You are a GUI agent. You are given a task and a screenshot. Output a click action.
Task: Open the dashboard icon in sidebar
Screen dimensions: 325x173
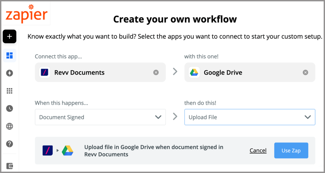tap(10, 55)
